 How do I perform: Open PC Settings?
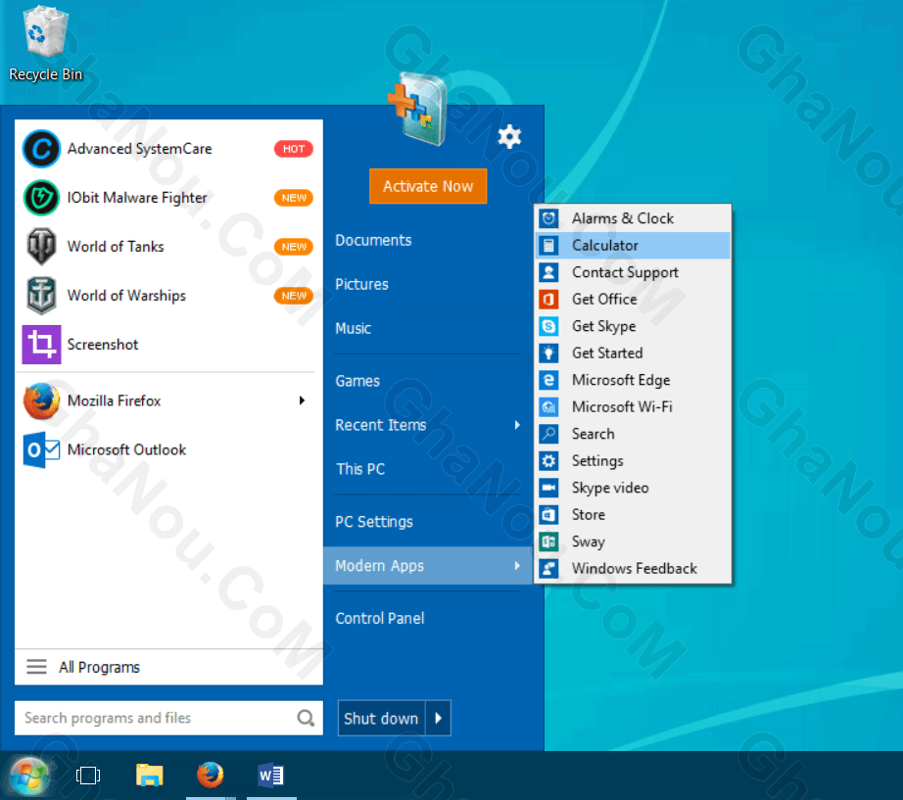tap(374, 522)
